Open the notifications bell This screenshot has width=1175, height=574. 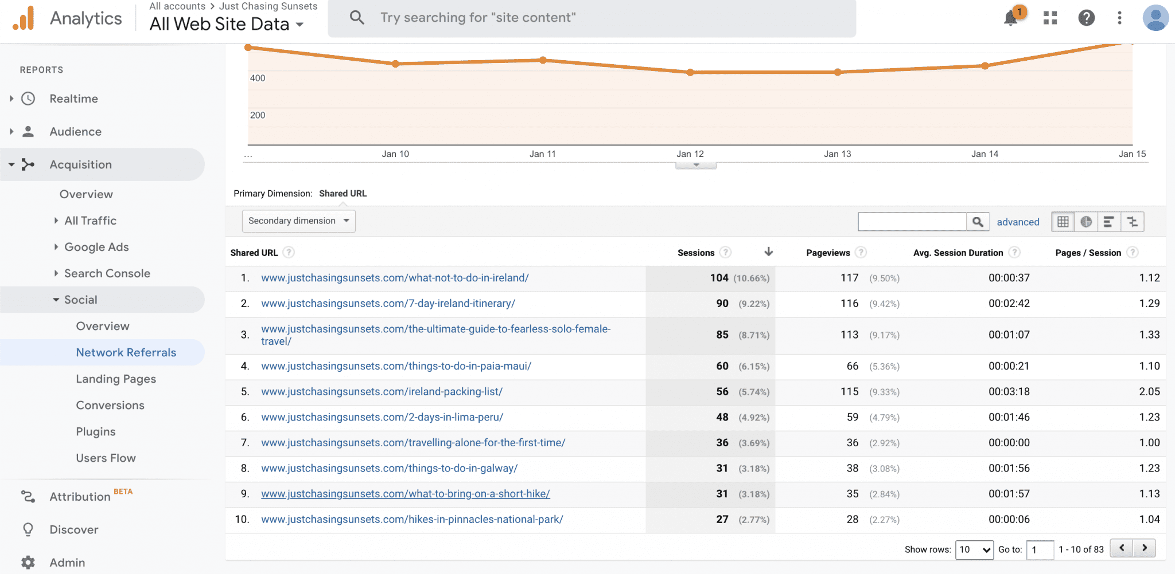coord(1010,18)
